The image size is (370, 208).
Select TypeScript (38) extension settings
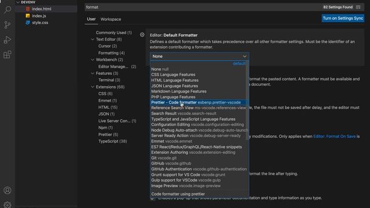tap(113, 141)
